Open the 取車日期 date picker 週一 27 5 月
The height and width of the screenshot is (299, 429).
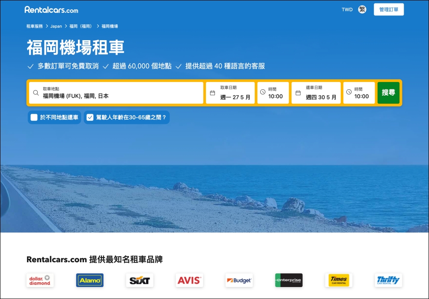pyautogui.click(x=230, y=93)
